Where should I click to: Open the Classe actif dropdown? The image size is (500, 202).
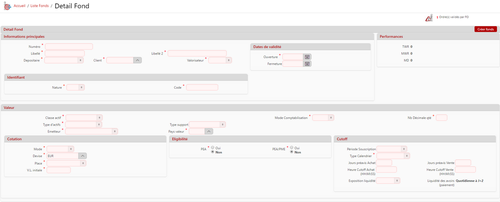84,117
